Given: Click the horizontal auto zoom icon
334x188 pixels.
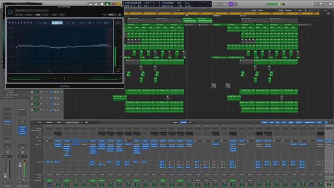Looking at the screenshot, I should [309, 10].
